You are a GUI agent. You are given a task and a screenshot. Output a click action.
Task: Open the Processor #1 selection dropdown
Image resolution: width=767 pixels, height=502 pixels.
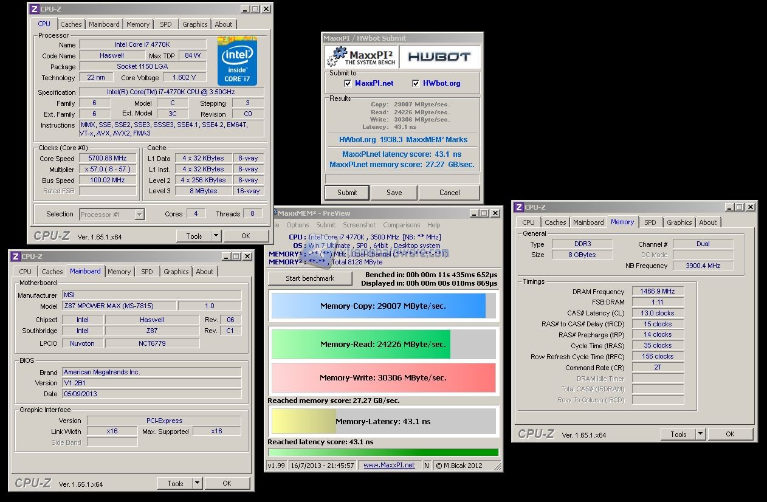(139, 214)
